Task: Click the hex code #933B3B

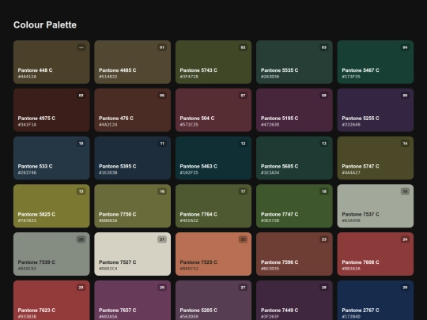Action: [x=27, y=317]
